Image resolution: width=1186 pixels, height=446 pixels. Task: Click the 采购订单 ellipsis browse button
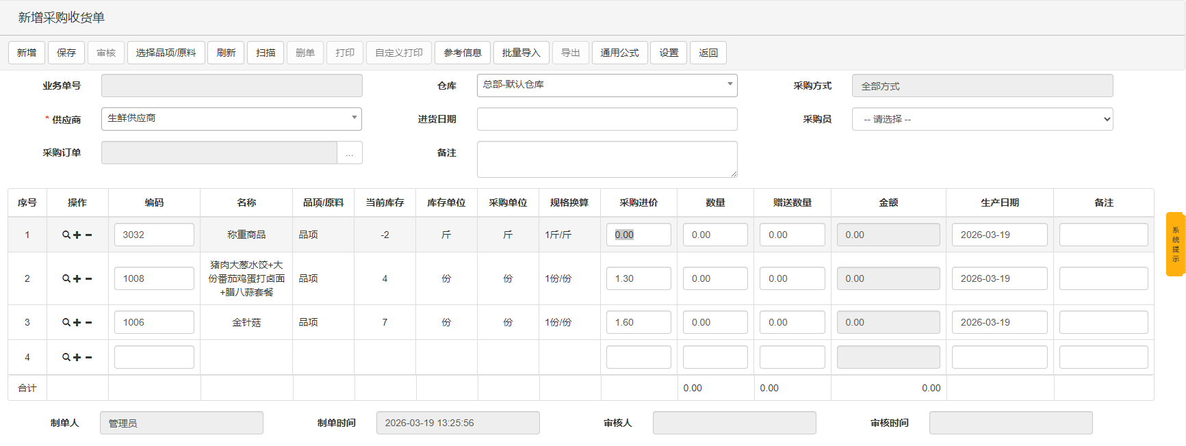click(350, 153)
